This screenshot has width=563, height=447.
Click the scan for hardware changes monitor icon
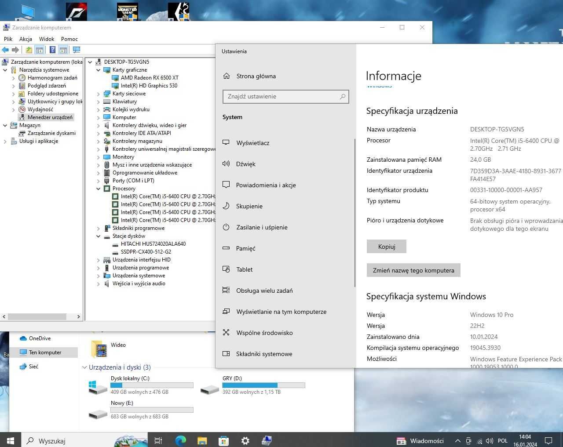tap(77, 50)
